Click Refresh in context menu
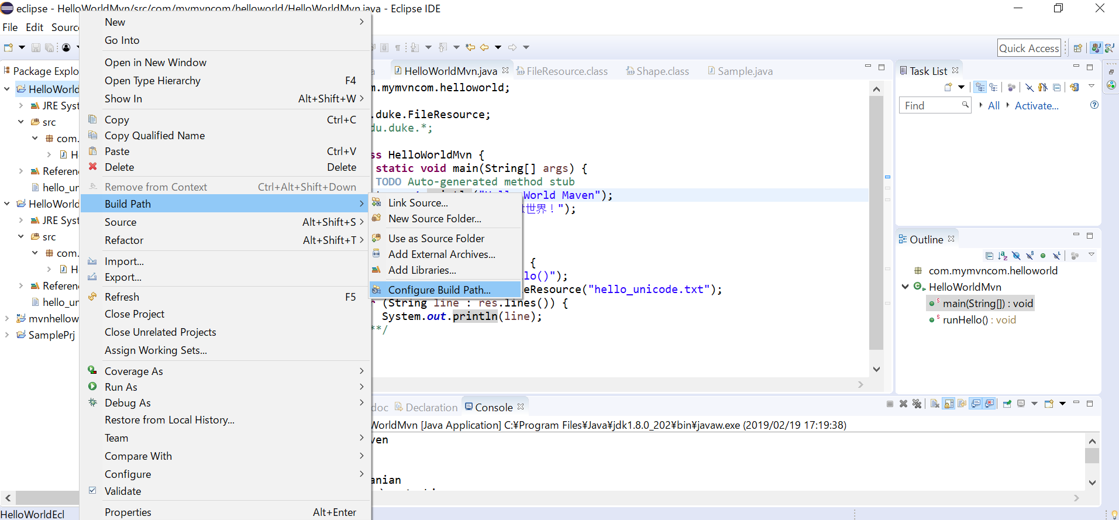The height and width of the screenshot is (520, 1119). click(x=225, y=297)
